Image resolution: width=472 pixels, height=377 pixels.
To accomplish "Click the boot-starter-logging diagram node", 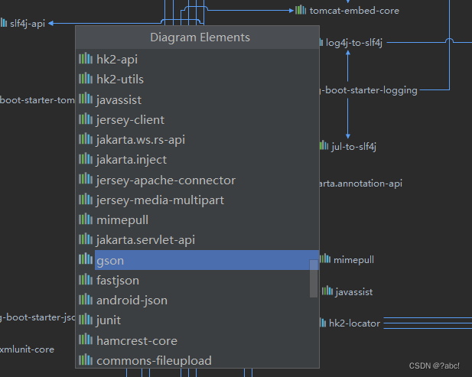I will (369, 90).
